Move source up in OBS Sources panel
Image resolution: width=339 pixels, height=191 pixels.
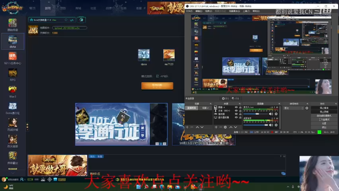[x=231, y=127]
